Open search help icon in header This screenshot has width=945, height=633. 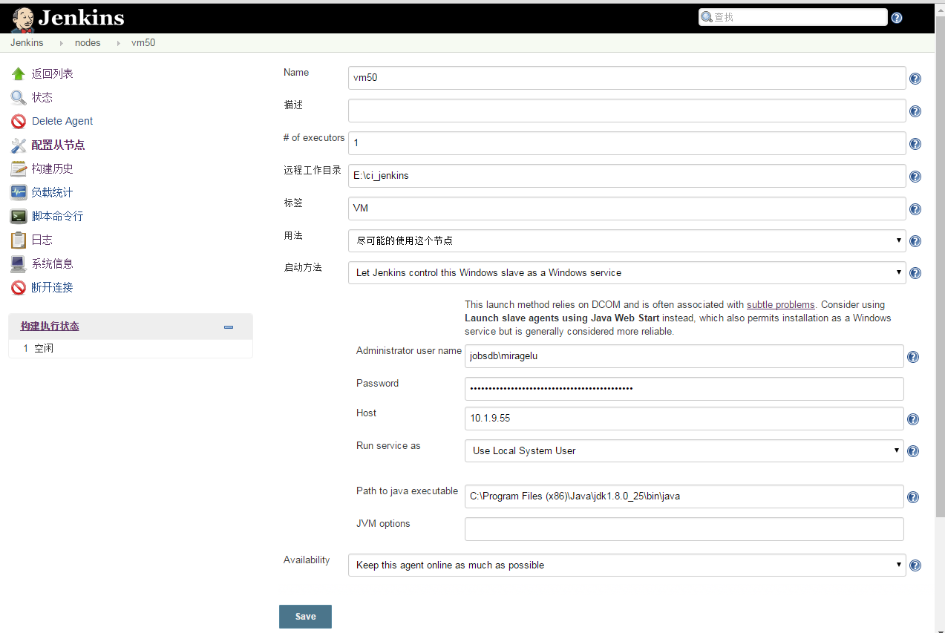[897, 18]
